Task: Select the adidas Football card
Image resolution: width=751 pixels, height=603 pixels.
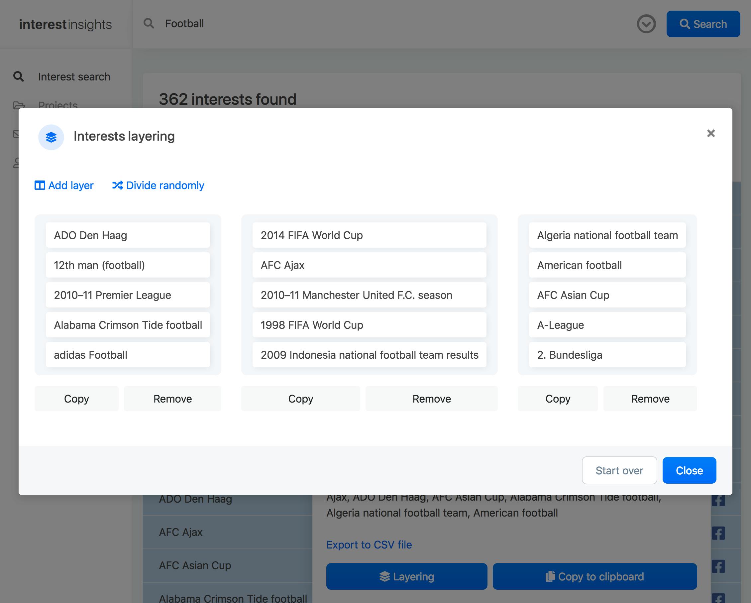Action: click(128, 355)
